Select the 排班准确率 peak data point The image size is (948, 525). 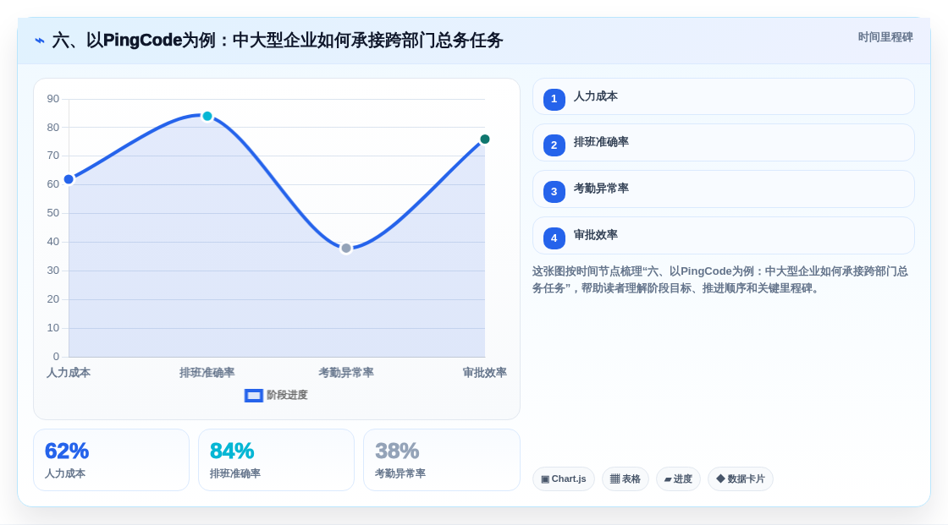click(x=207, y=116)
